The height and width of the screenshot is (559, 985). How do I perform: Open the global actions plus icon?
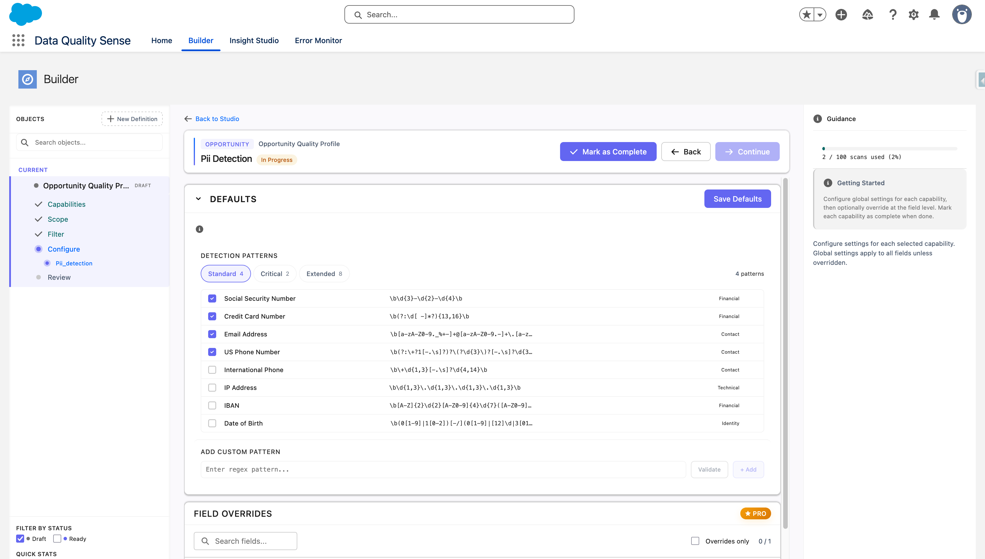pos(841,15)
